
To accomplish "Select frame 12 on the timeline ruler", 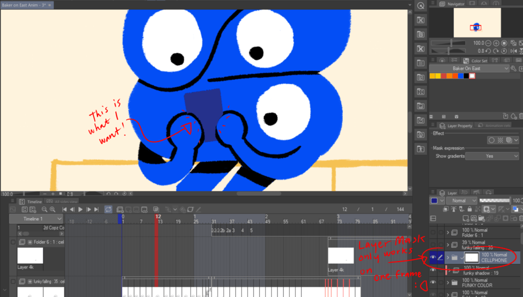I will click(x=156, y=219).
